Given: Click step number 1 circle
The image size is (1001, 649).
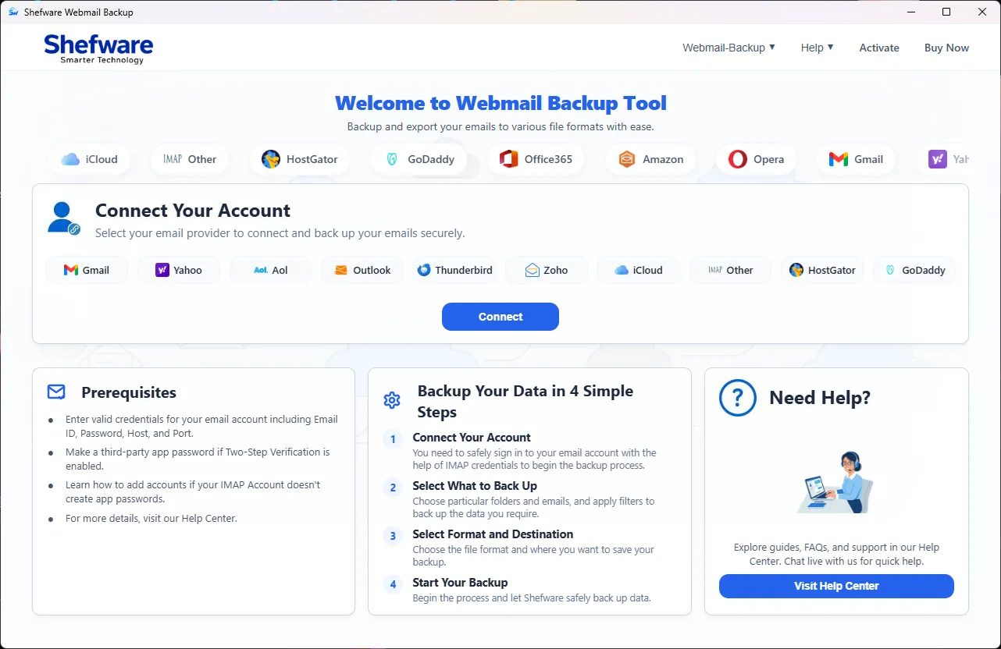Looking at the screenshot, I should click(394, 439).
